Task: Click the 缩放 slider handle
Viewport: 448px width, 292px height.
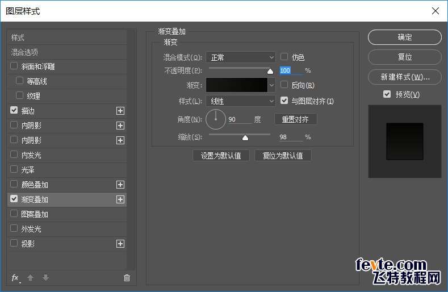Action: pyautogui.click(x=245, y=138)
